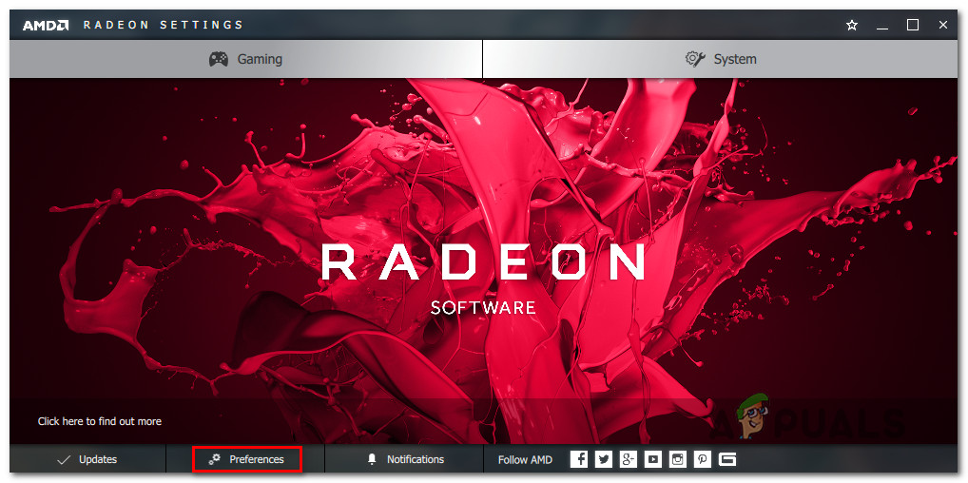Click the favorites star in the title bar
Viewport: 968px width, 483px height.
[x=852, y=26]
